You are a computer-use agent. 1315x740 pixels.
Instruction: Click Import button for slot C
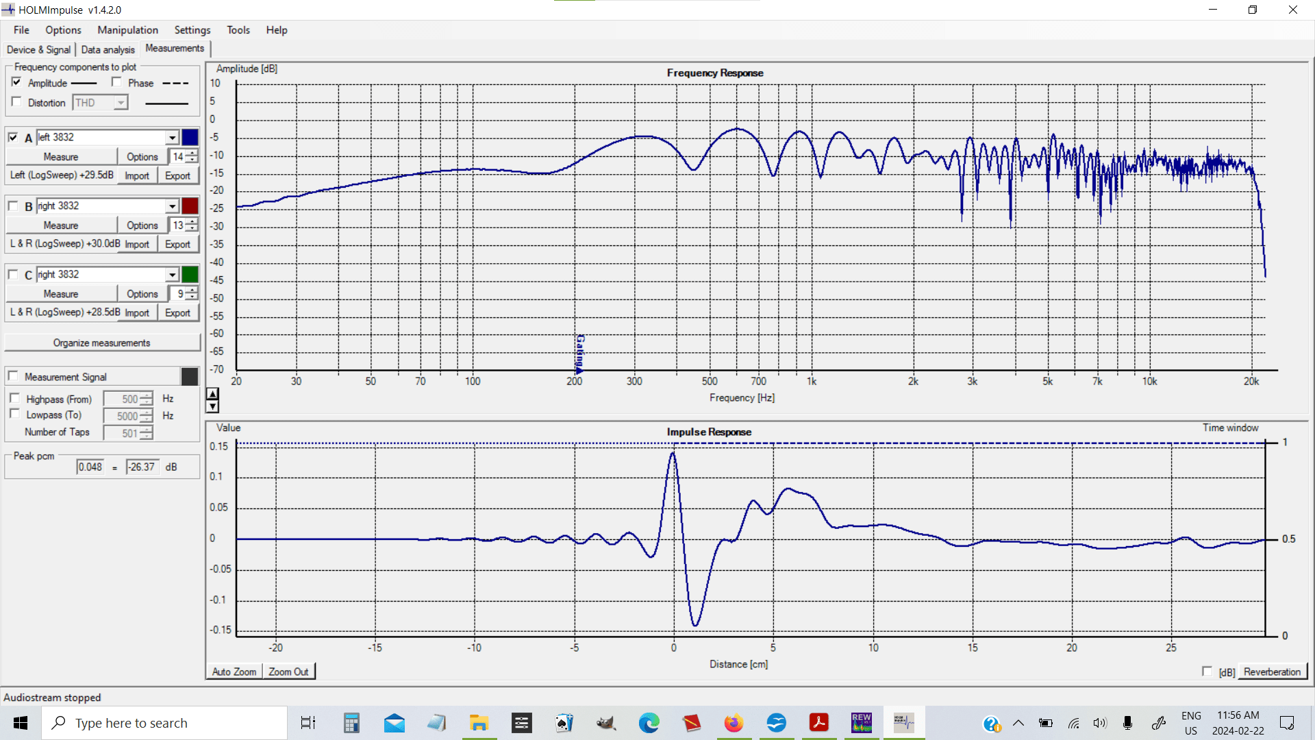[x=137, y=313]
